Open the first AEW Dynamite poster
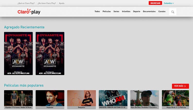193x110 pixels. (x=18, y=54)
